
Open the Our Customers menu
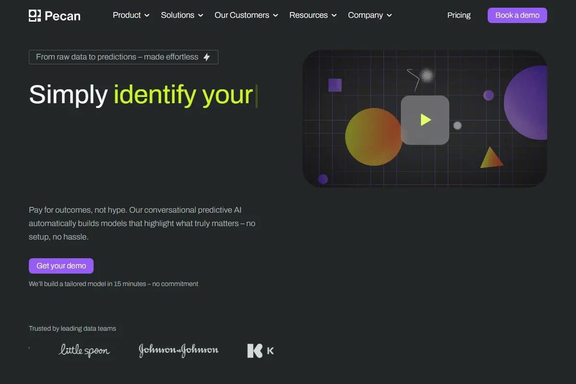[242, 15]
